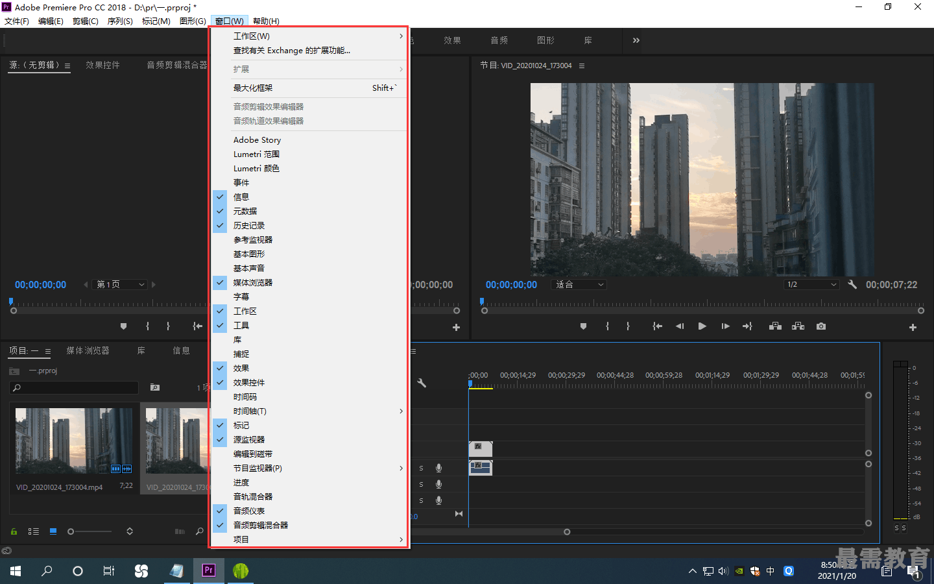Click the project search input field
934x584 pixels.
[74, 387]
